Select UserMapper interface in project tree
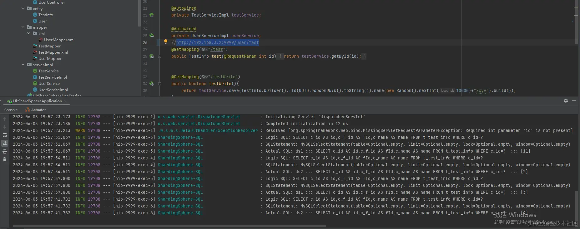580x229 pixels. [x=50, y=59]
